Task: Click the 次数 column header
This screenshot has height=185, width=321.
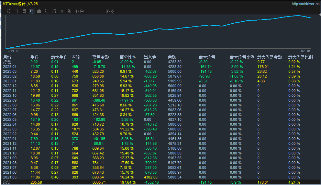Action: tap(76, 57)
